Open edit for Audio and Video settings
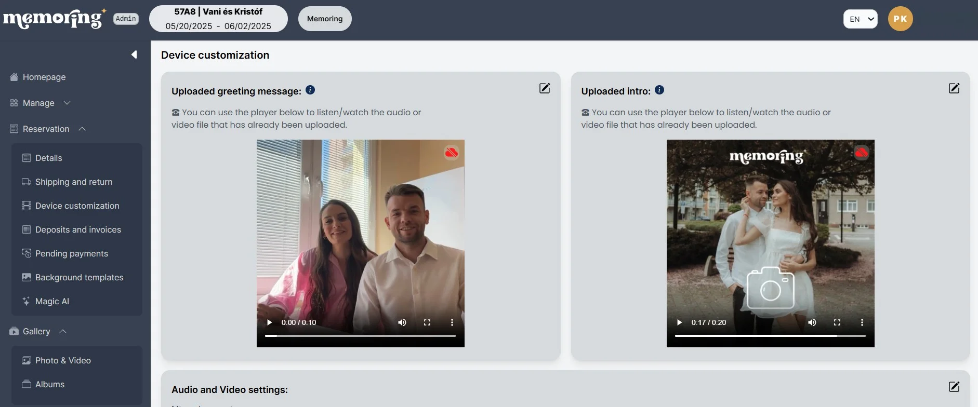The height and width of the screenshot is (407, 978). pyautogui.click(x=954, y=387)
